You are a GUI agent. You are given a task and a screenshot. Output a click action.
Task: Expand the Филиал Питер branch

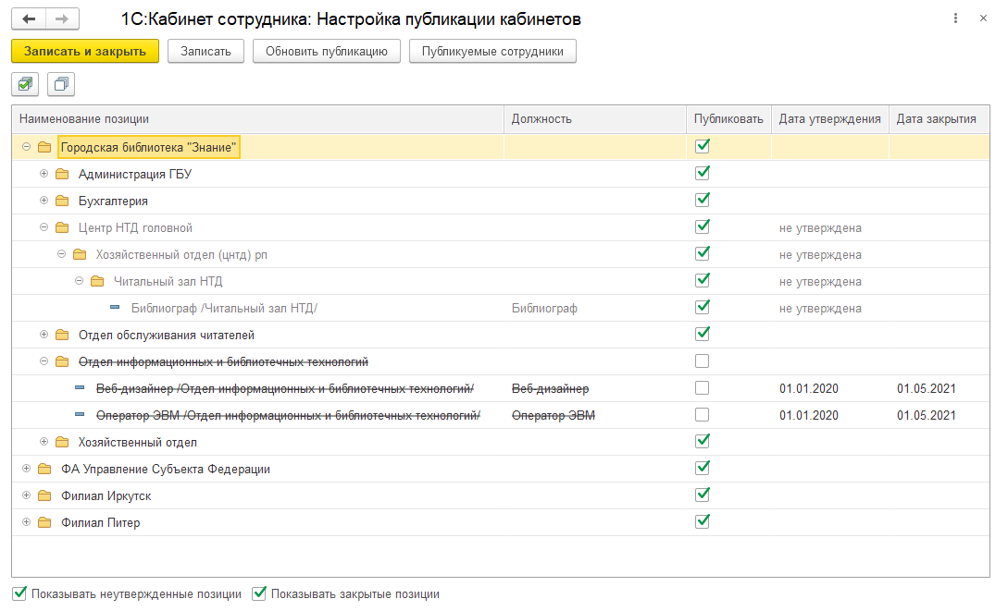26,523
